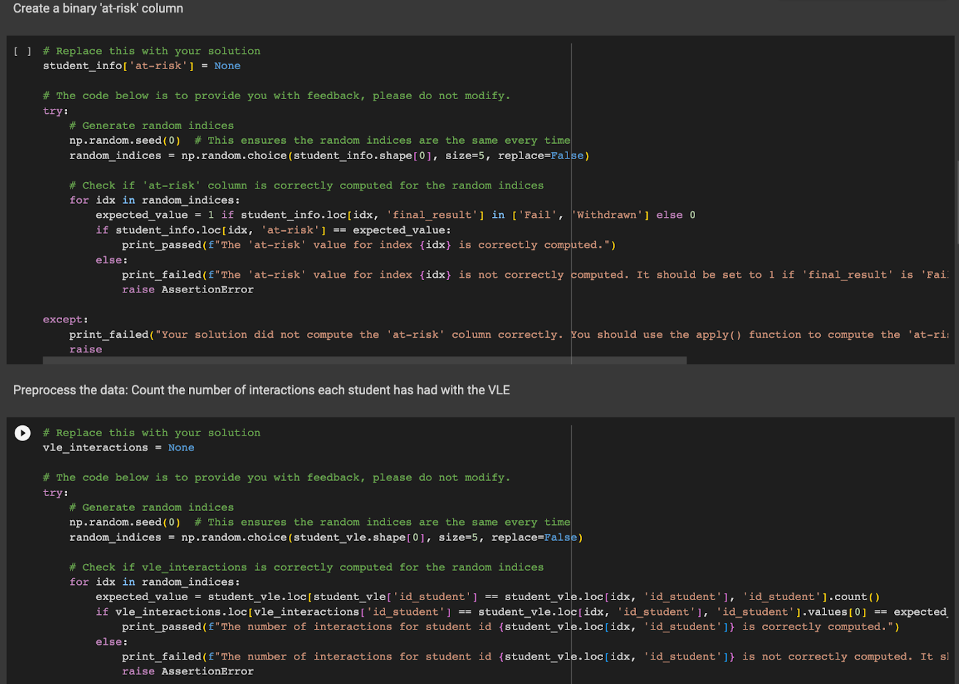Select the 'Preprocess the data' text cell

(261, 390)
